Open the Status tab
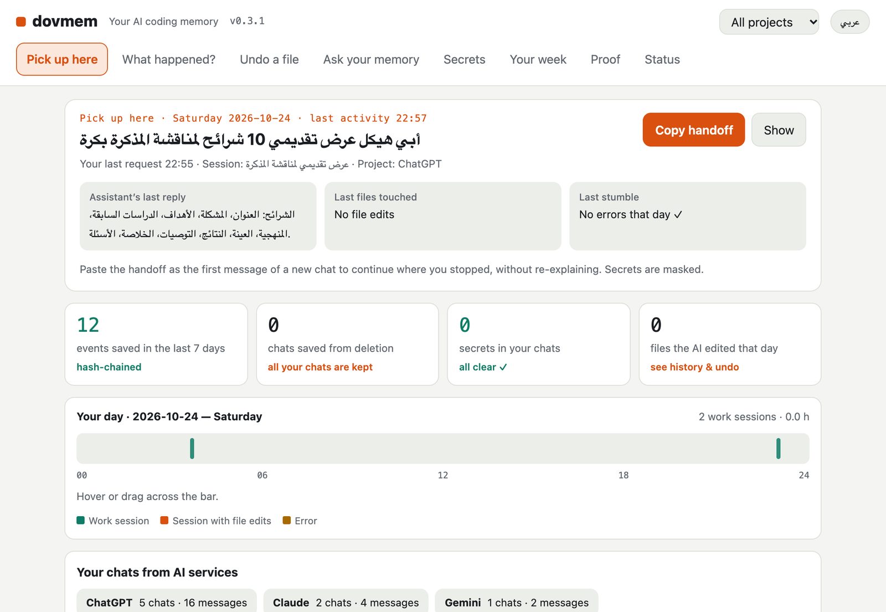This screenshot has width=886, height=612. tap(662, 59)
